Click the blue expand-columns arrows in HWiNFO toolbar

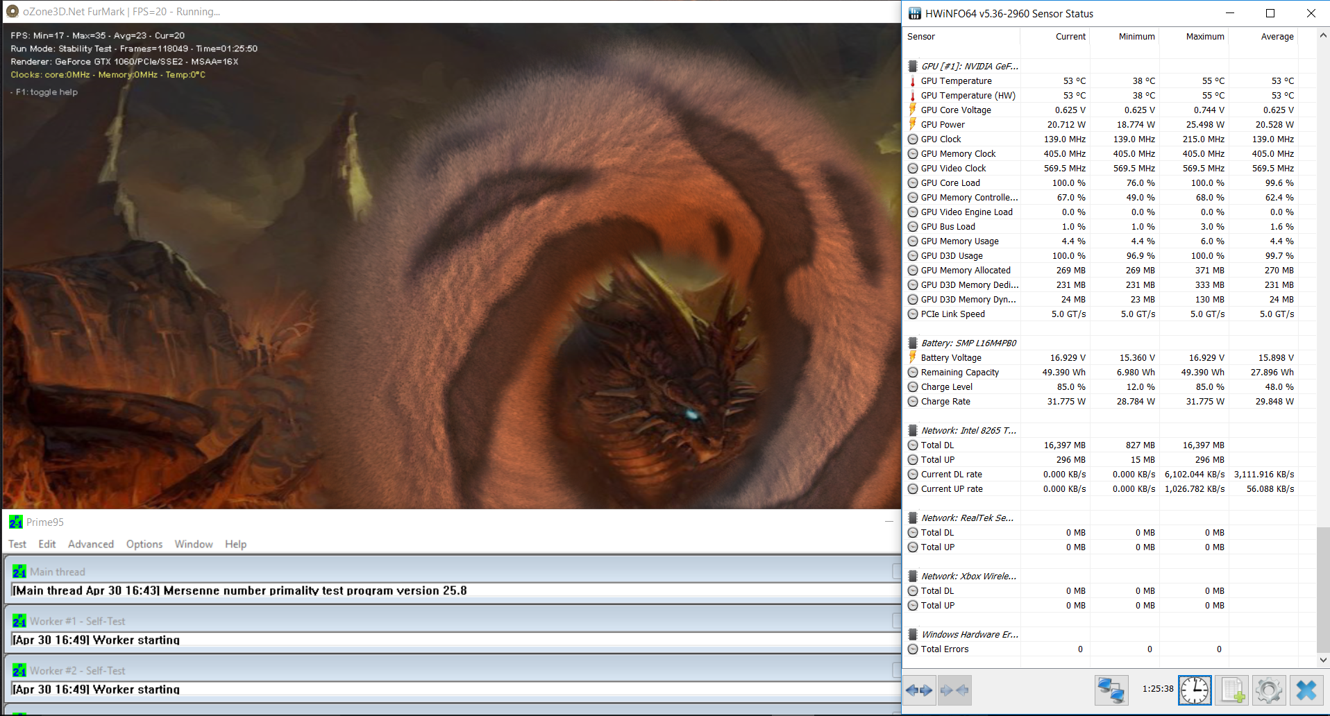click(x=919, y=690)
